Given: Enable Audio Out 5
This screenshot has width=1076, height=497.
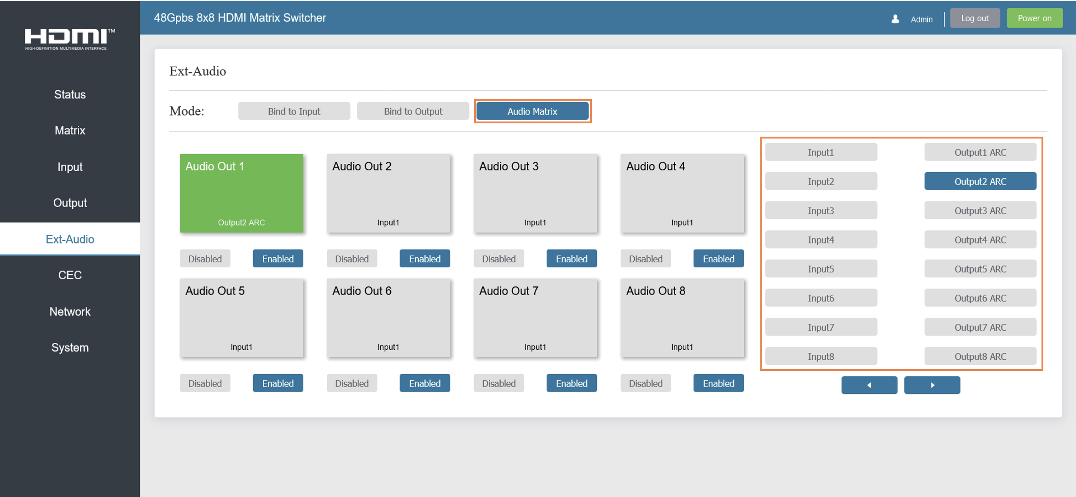Looking at the screenshot, I should point(278,383).
